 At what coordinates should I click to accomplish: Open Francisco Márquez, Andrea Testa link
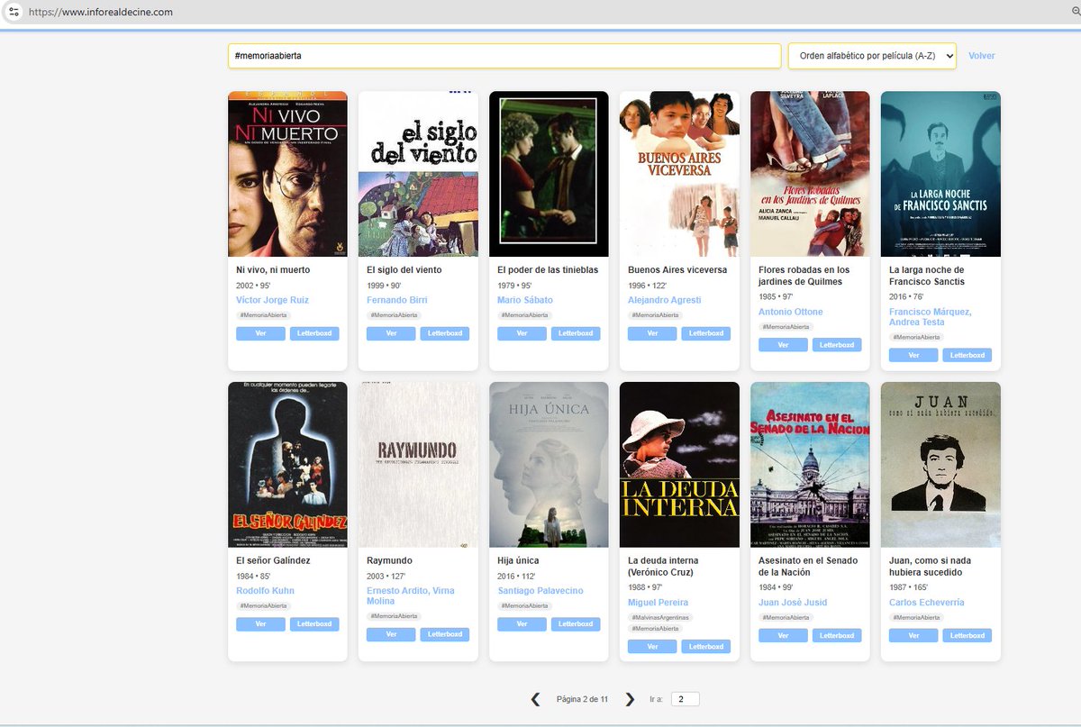pyautogui.click(x=931, y=317)
